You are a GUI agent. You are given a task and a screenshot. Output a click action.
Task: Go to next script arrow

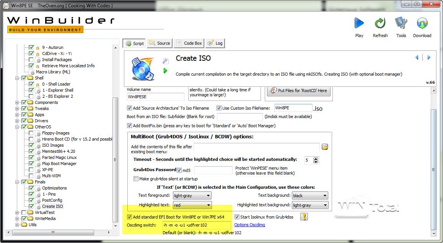pyautogui.click(x=429, y=58)
